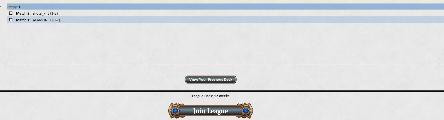Click the bronze left ornament of Join League
Screen dimensions: 444x120
(174, 111)
